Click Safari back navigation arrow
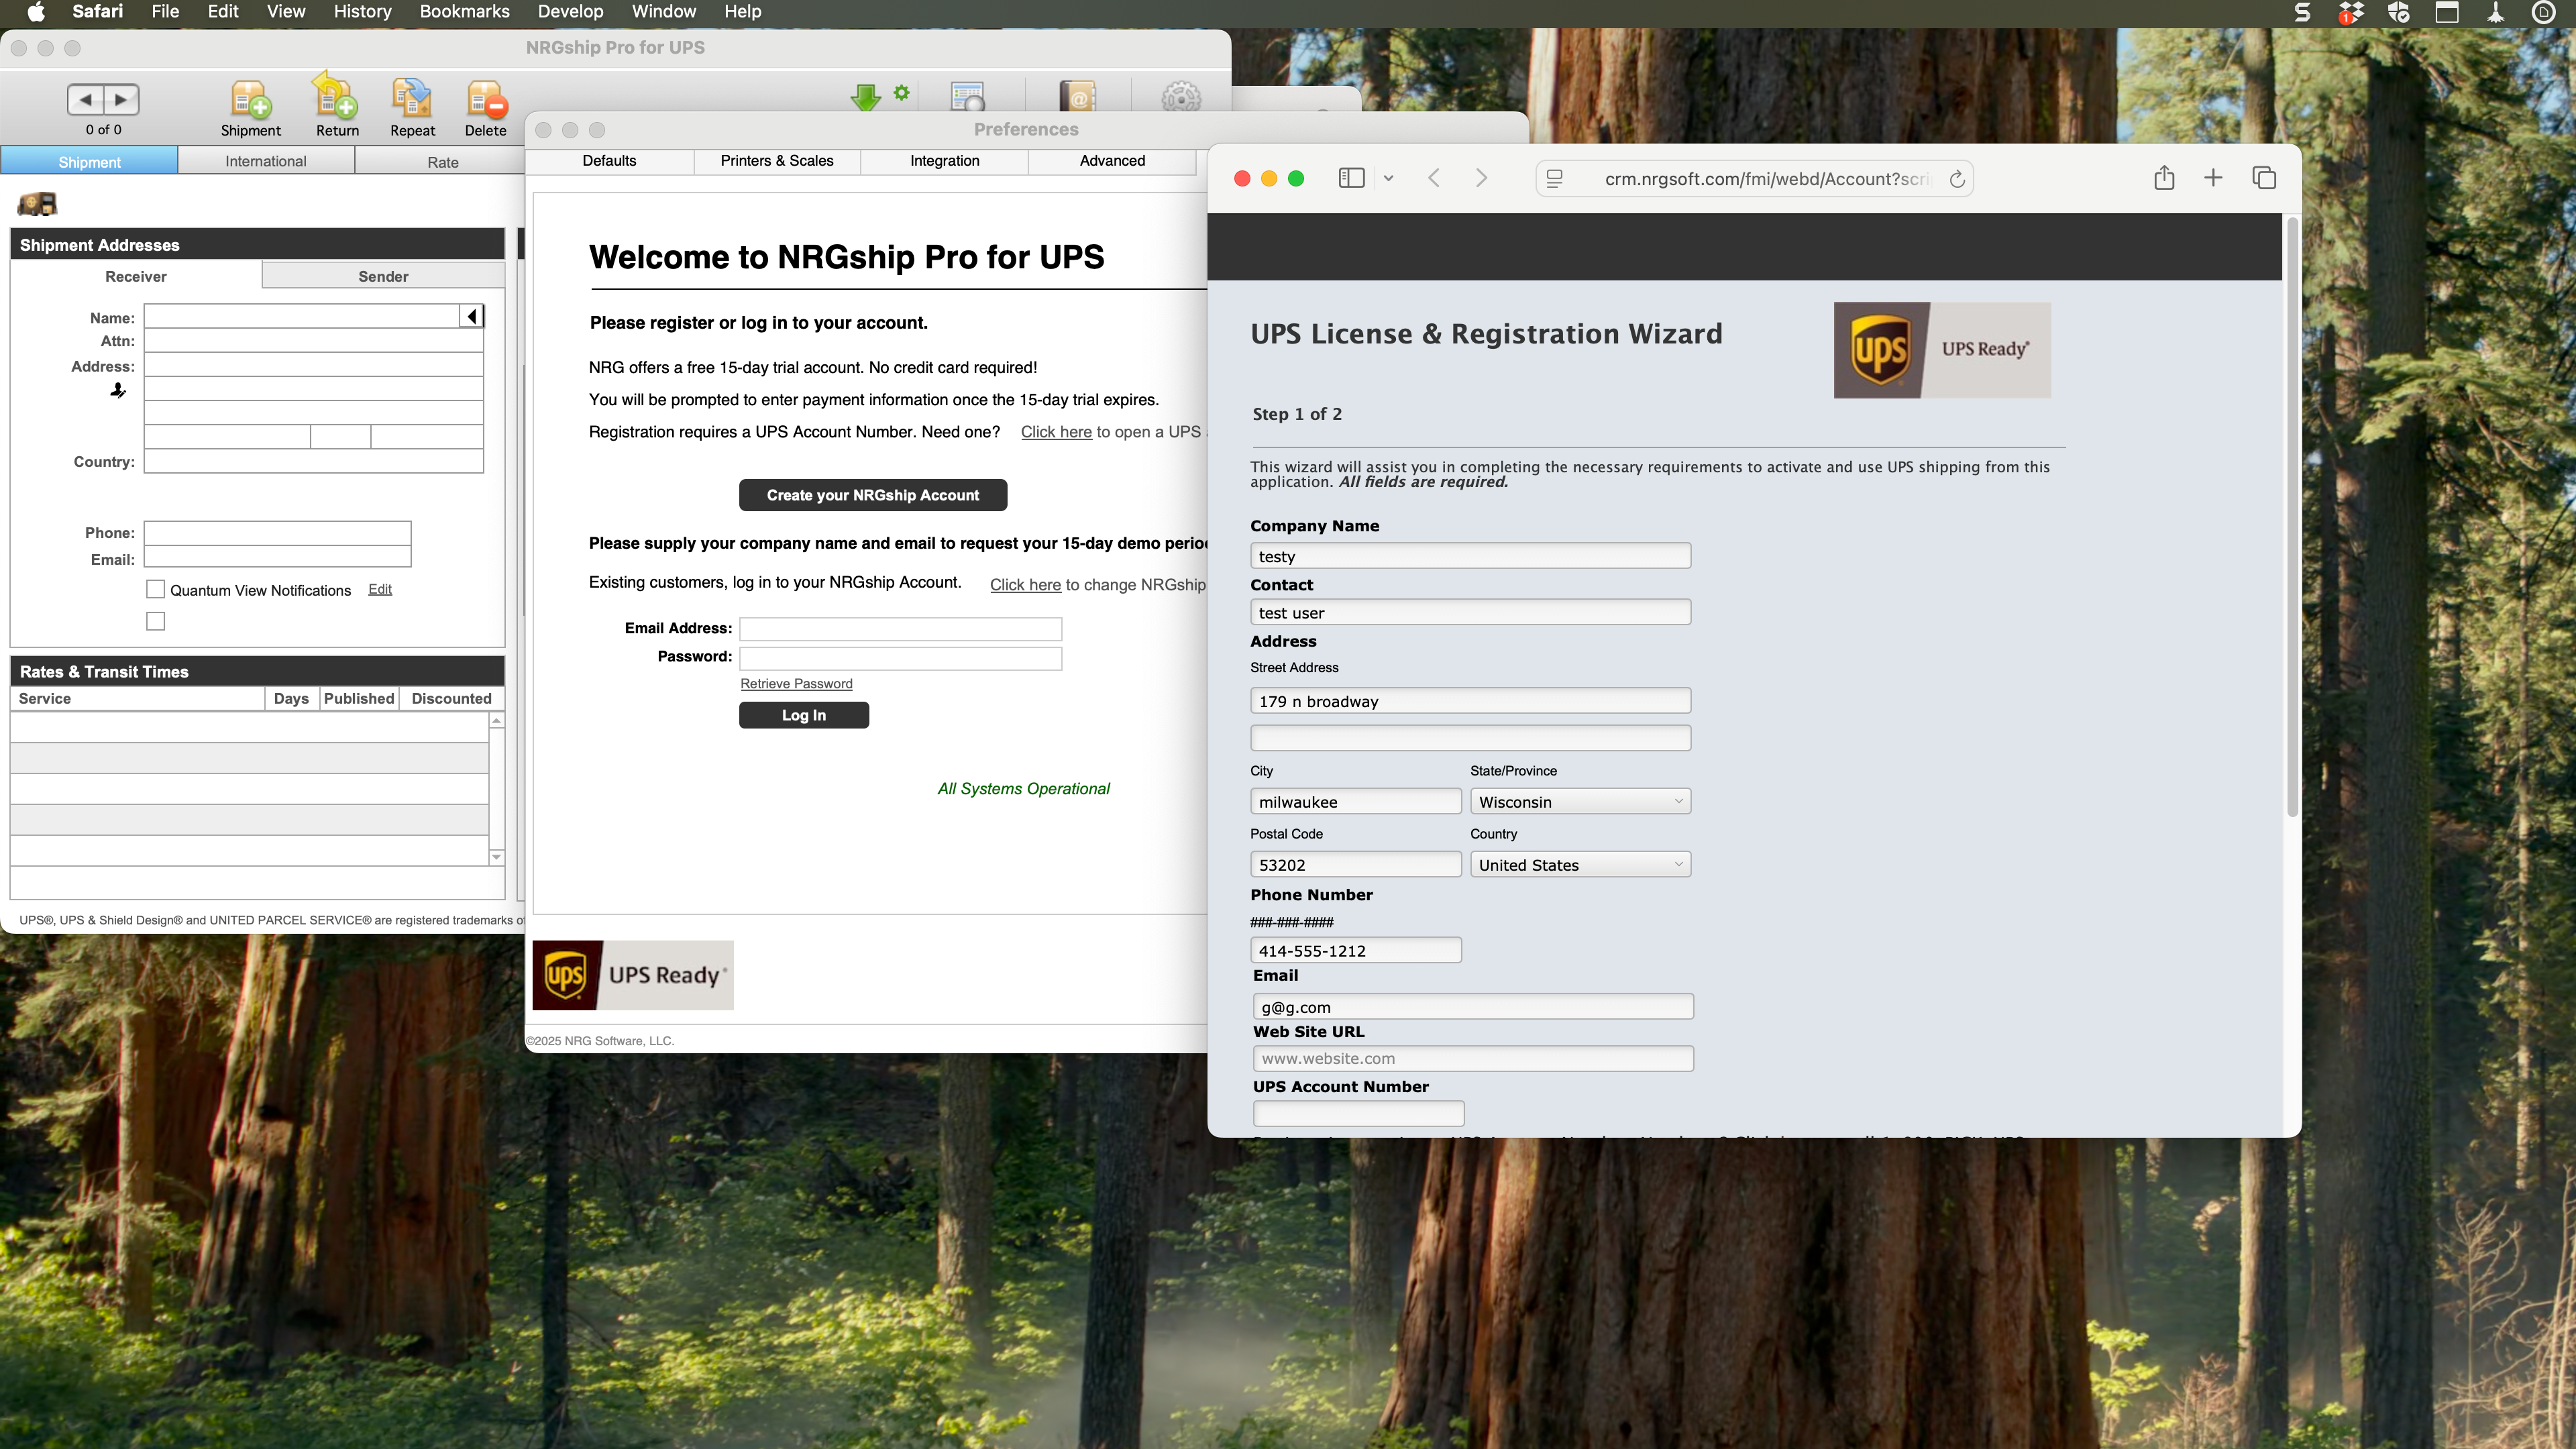 coord(1434,178)
